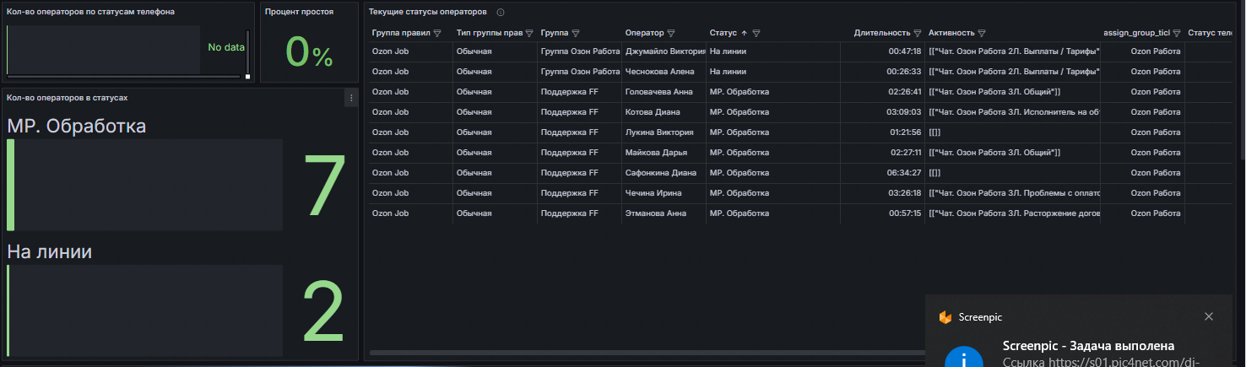Open filter for Активность column
The height and width of the screenshot is (367, 1246).
click(982, 33)
